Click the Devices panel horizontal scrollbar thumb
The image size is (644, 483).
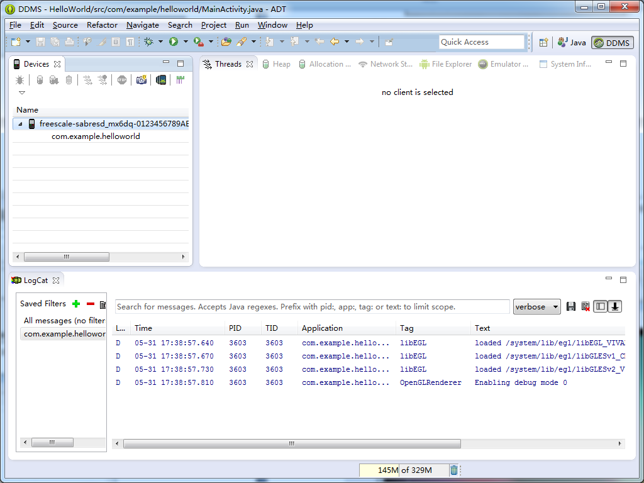67,257
